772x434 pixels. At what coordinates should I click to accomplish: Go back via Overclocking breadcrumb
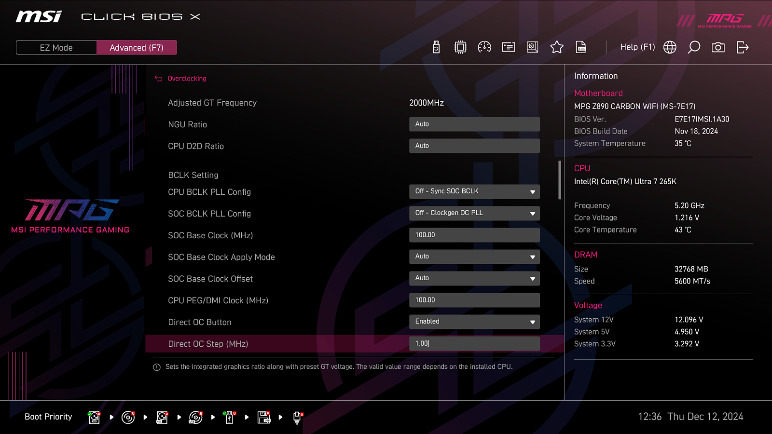pos(187,78)
